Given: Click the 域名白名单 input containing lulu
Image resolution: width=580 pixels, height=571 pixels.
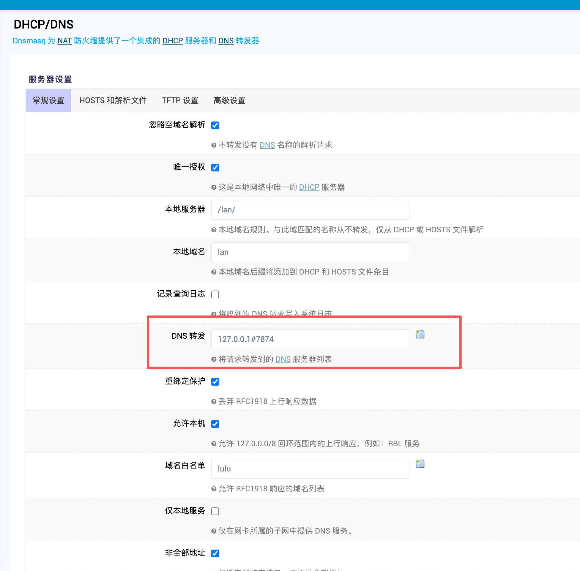Looking at the screenshot, I should [310, 469].
